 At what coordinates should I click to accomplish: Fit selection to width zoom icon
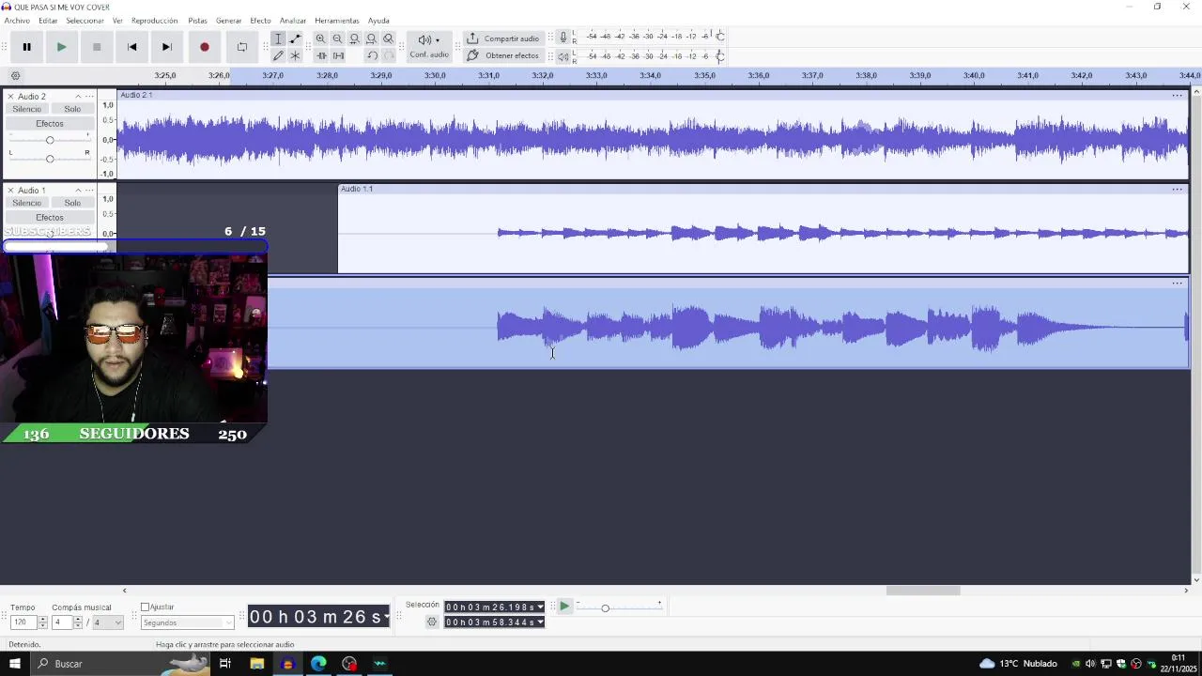354,38
